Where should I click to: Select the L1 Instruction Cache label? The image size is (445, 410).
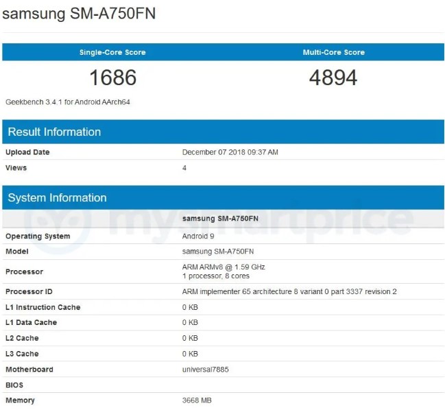click(43, 307)
